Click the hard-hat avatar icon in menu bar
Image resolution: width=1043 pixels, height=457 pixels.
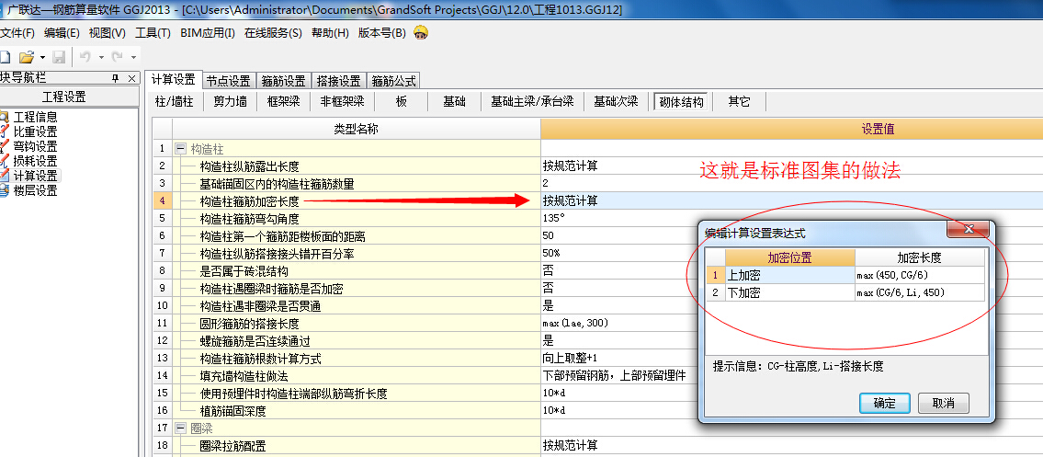tap(420, 32)
